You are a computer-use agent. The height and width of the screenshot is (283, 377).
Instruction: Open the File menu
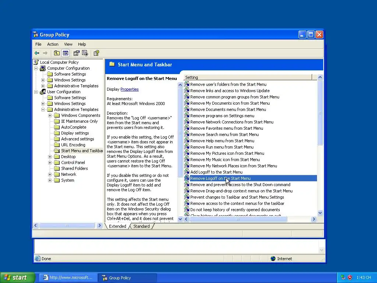point(38,44)
